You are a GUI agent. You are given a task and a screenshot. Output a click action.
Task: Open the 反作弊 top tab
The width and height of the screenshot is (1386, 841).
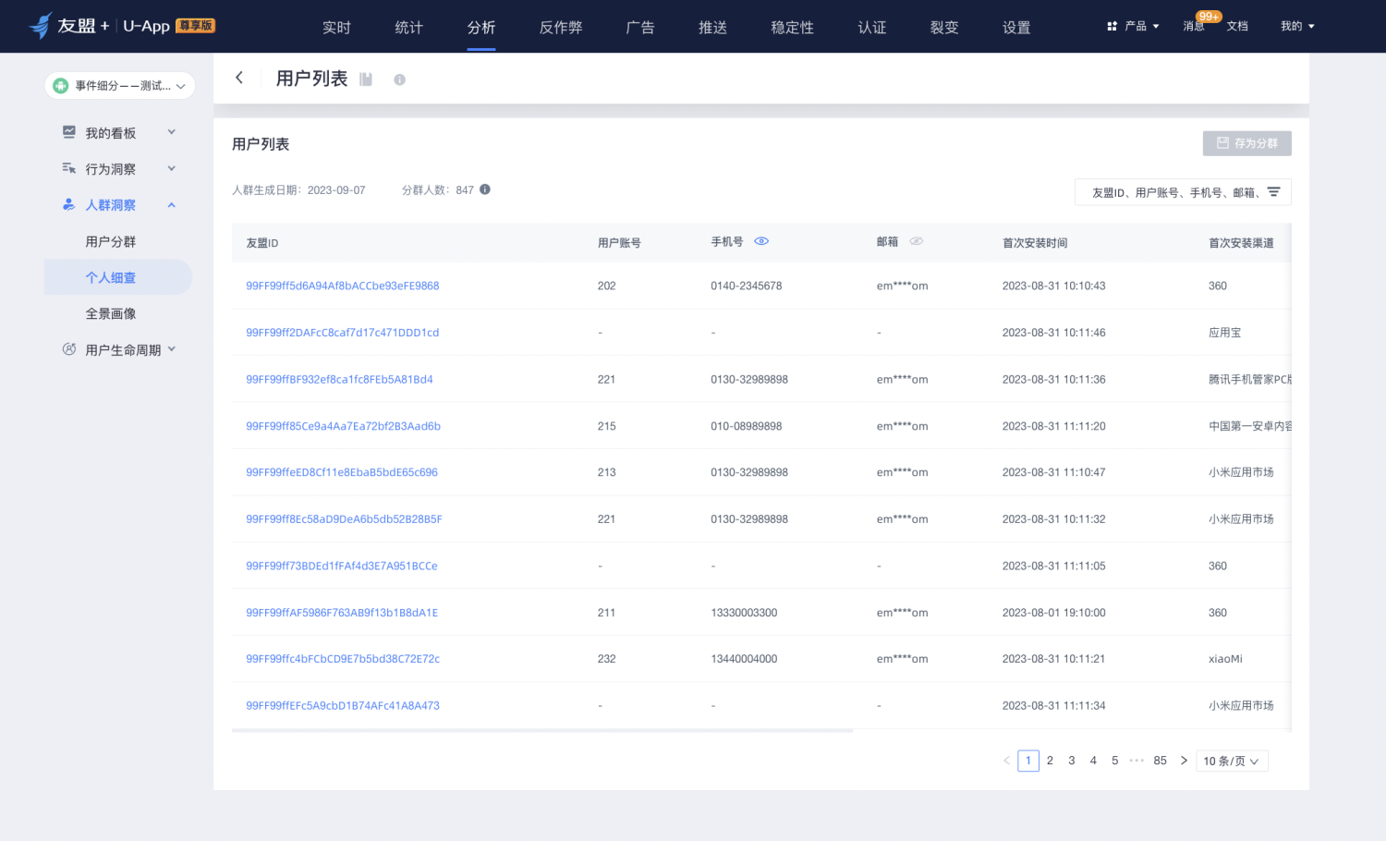click(561, 28)
